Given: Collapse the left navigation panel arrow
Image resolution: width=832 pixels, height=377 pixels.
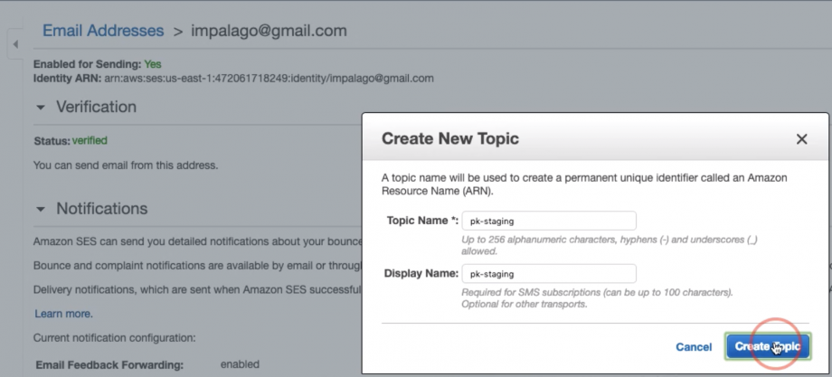Looking at the screenshot, I should (x=14, y=44).
